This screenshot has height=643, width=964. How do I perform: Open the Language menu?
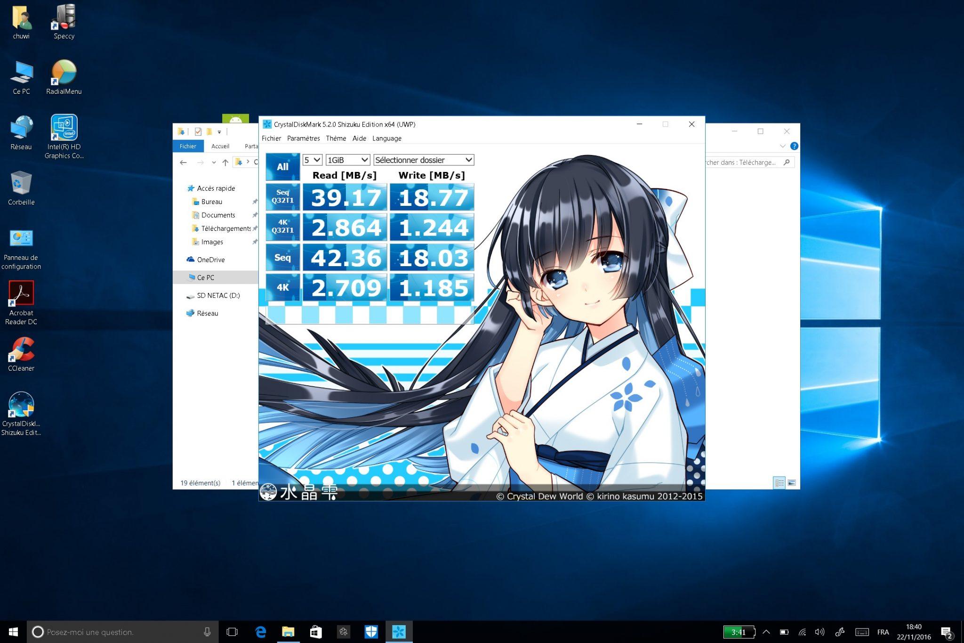pos(386,138)
